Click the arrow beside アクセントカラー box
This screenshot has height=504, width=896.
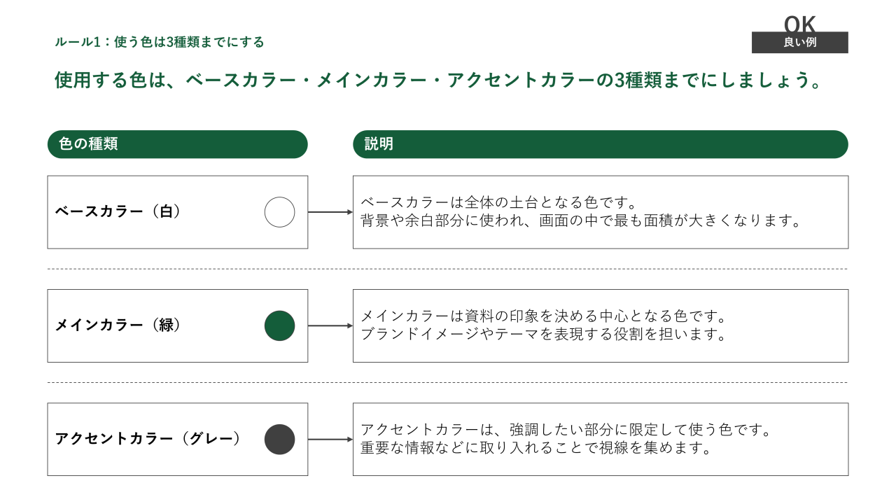coord(330,440)
